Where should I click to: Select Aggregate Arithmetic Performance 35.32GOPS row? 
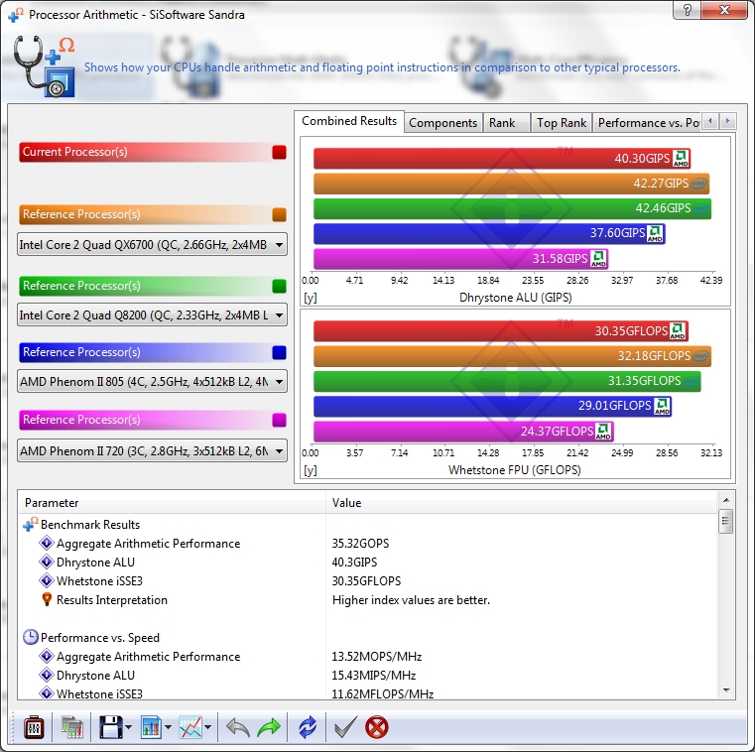(x=368, y=543)
